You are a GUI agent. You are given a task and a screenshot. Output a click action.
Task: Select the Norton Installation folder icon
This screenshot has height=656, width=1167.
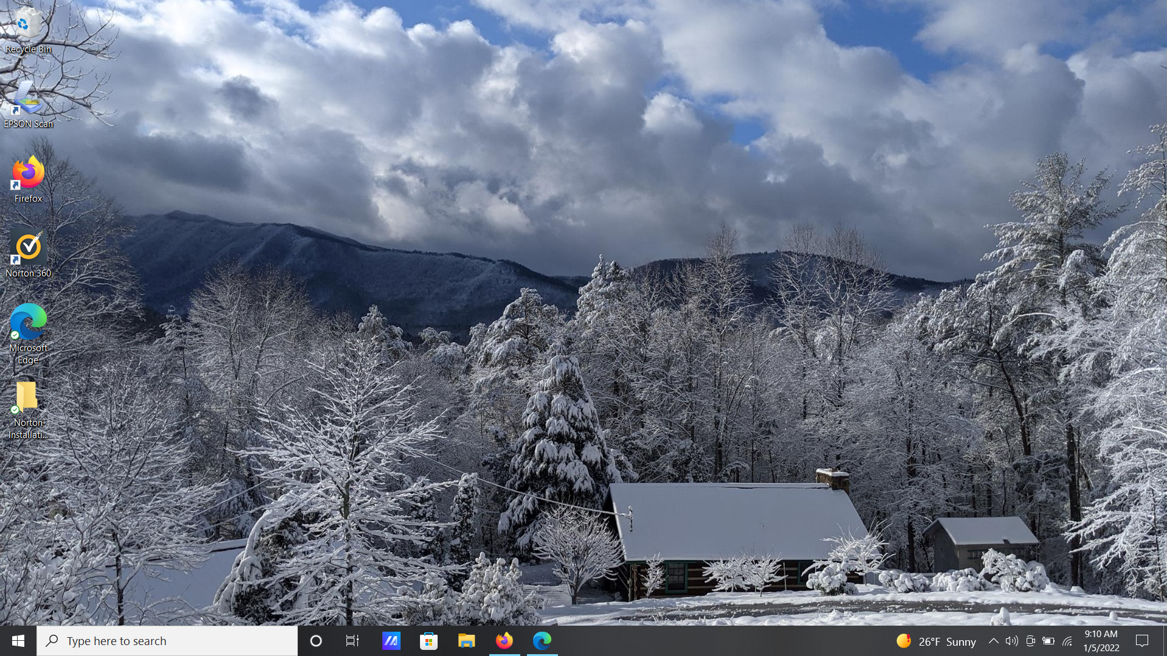(28, 404)
